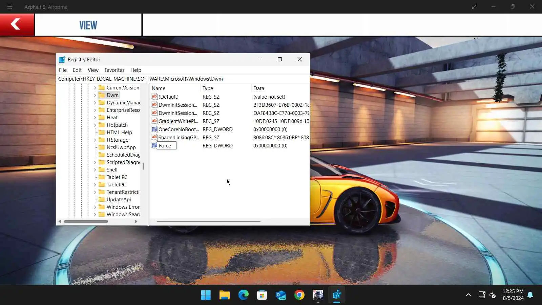
Task: Expand the EnterpriseReso... key
Action: pos(95,110)
